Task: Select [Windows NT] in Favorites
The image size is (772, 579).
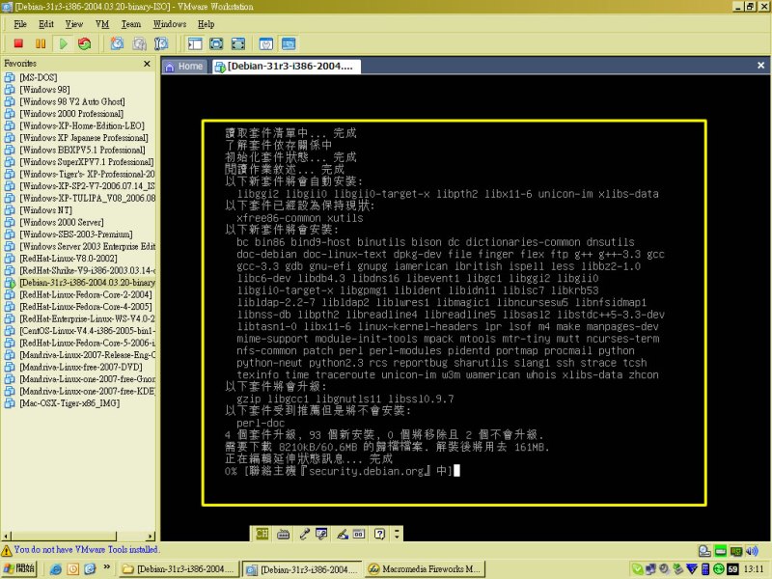Action: click(45, 210)
